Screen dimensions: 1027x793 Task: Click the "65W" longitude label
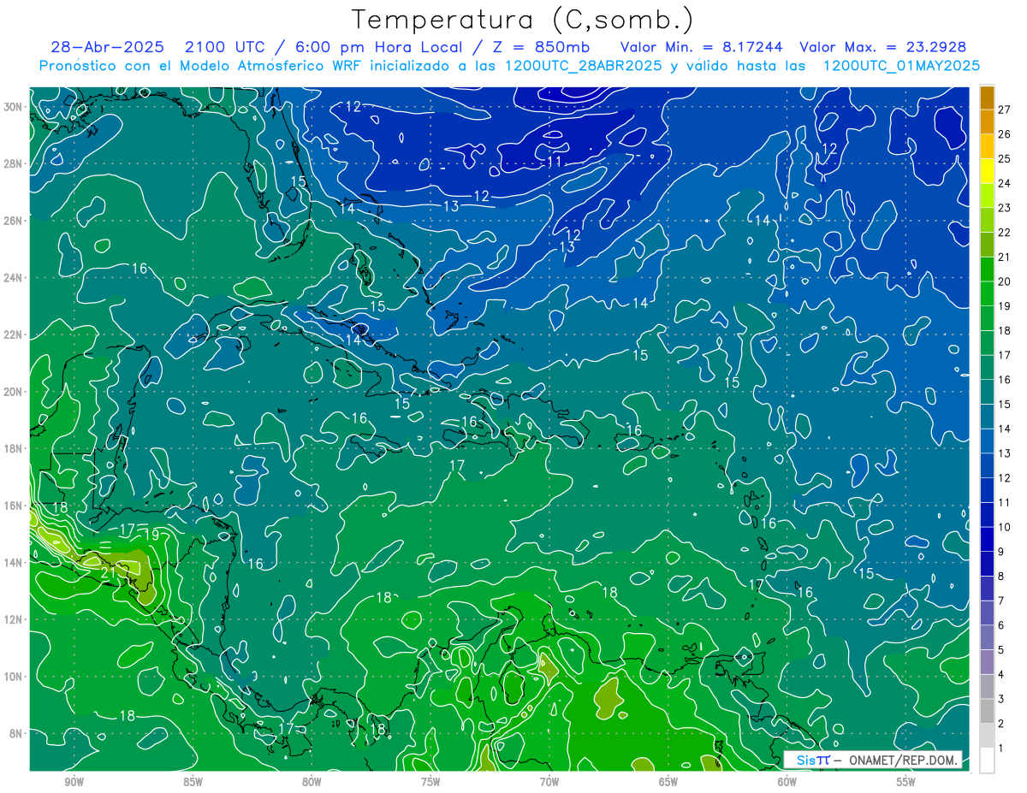pos(668,782)
